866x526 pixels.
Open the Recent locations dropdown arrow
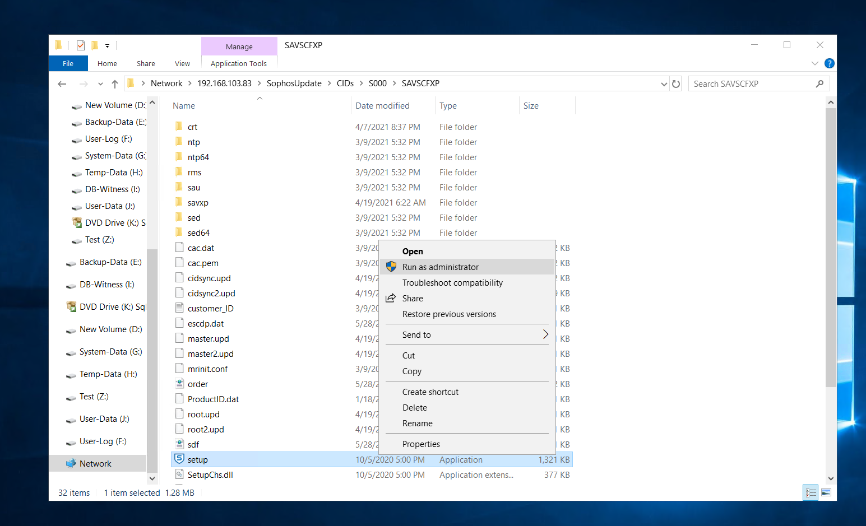click(100, 84)
